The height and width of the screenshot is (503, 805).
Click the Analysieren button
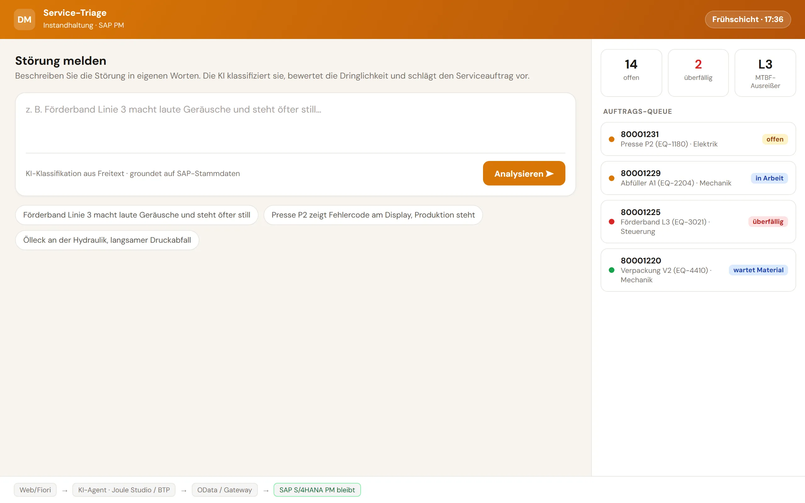[x=524, y=173]
